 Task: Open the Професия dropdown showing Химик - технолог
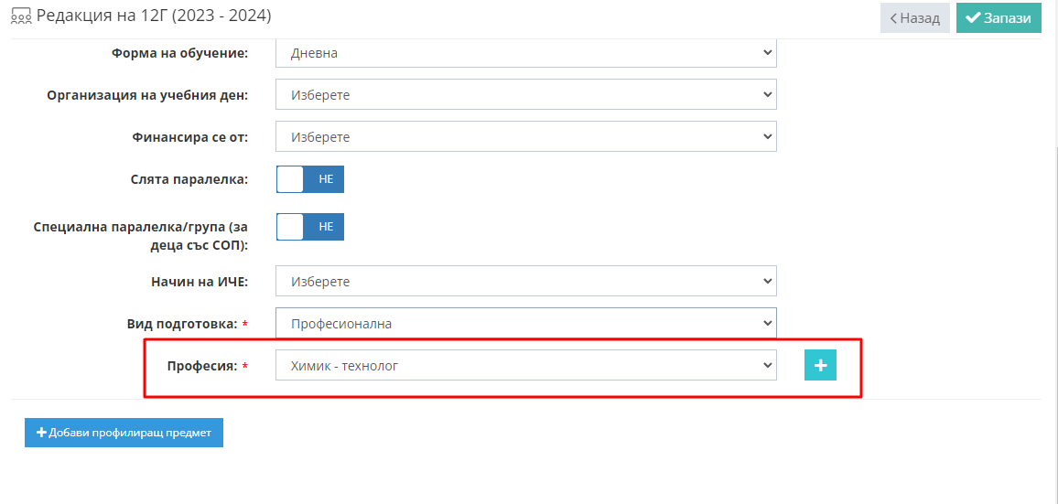525,365
